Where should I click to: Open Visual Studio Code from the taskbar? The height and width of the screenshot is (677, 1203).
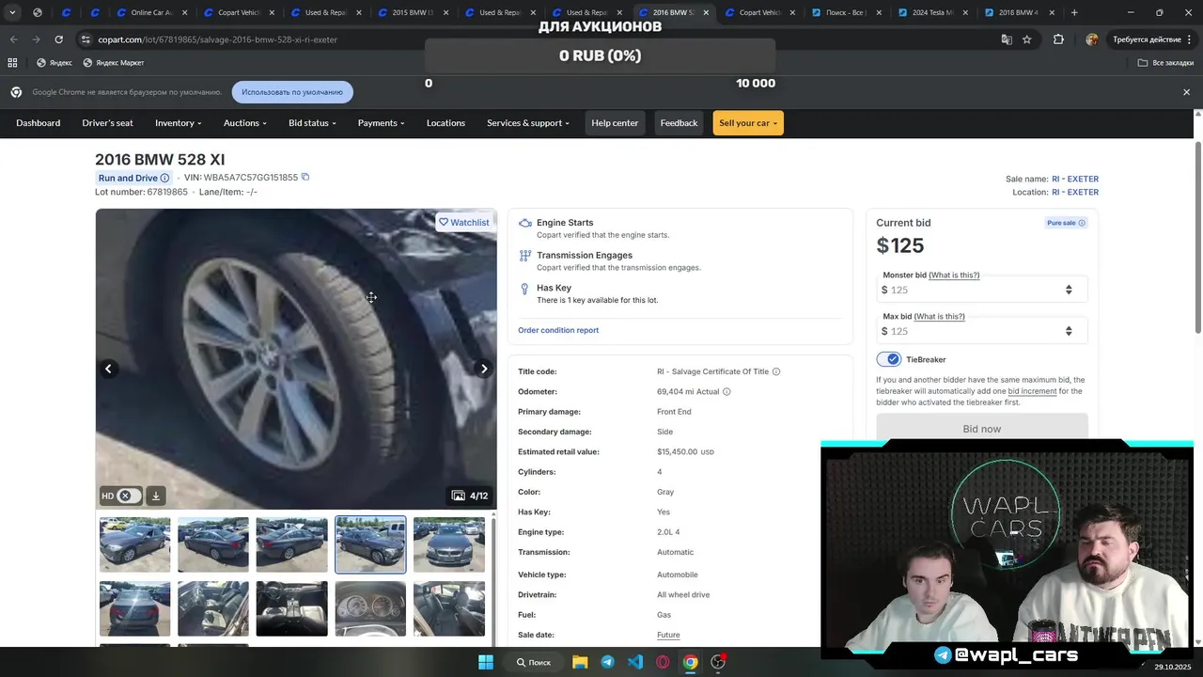click(635, 662)
